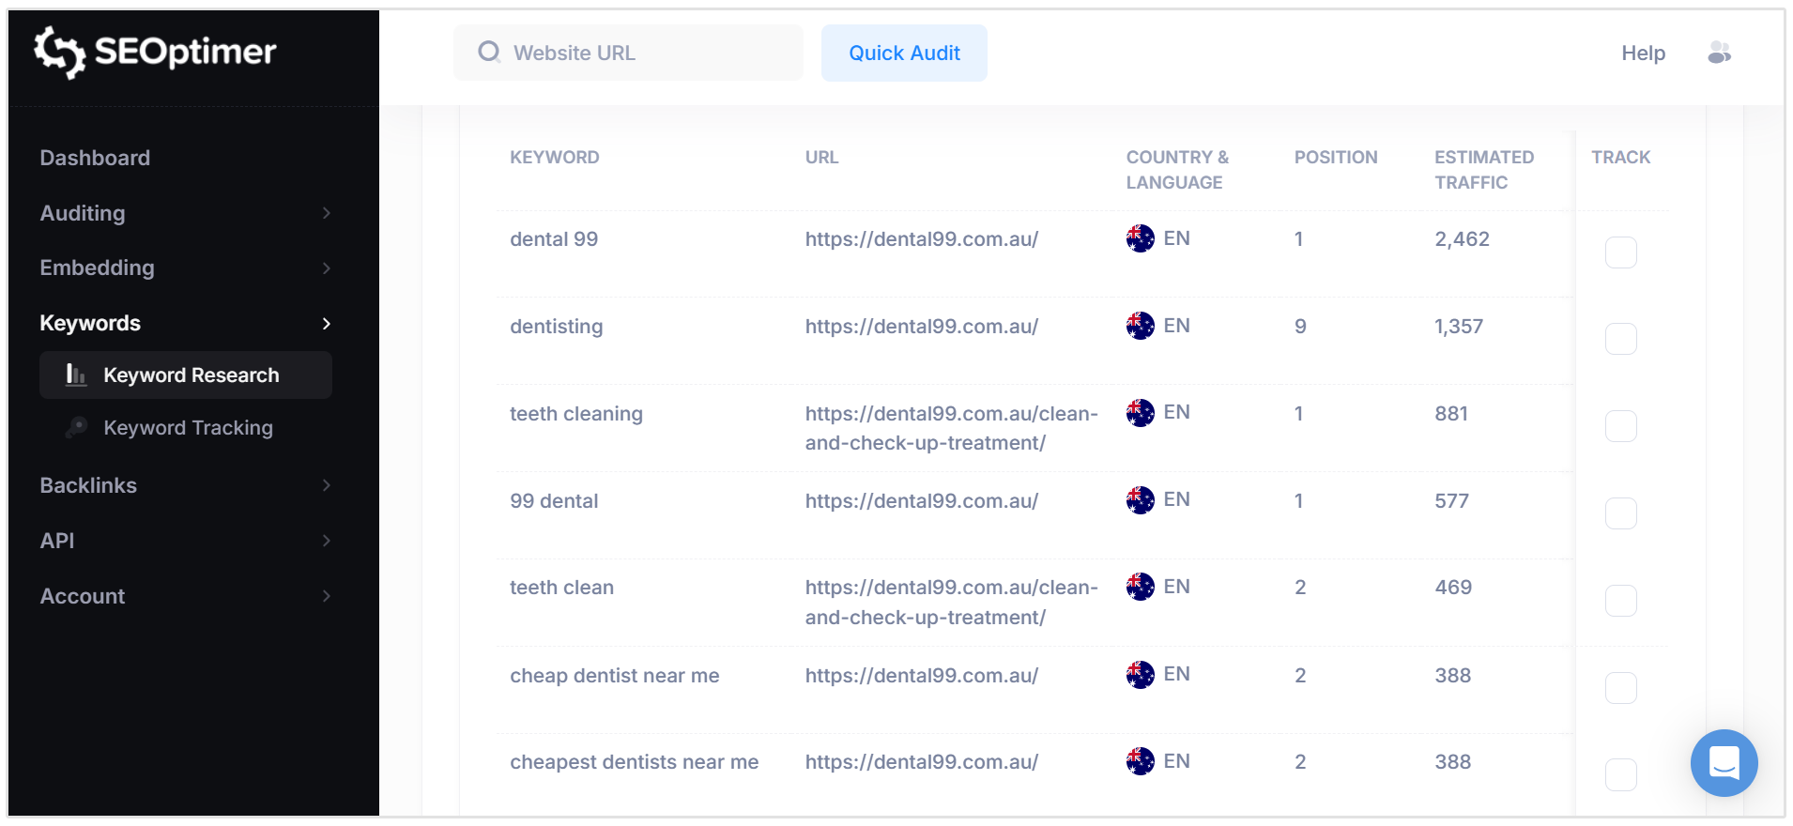Open the Intercom chat bubble

(1724, 763)
